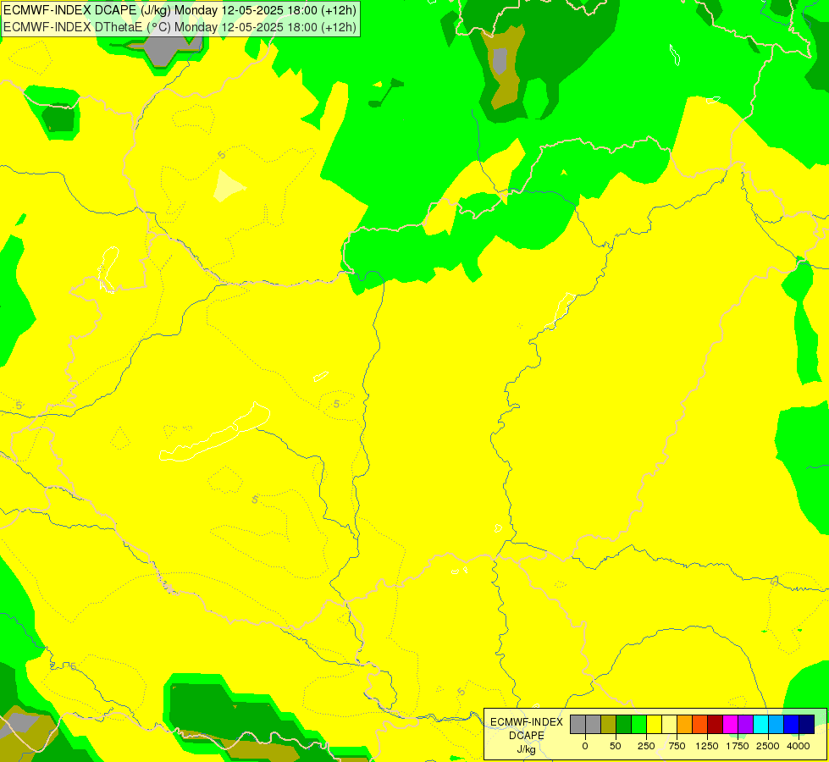Pick the dark red legend swatch
The width and height of the screenshot is (829, 762).
point(716,724)
